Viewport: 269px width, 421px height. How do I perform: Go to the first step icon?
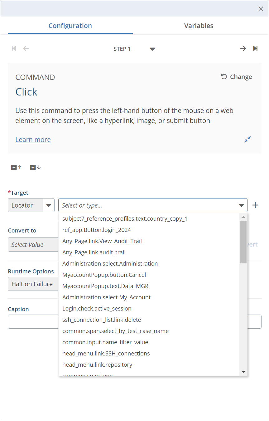click(14, 48)
